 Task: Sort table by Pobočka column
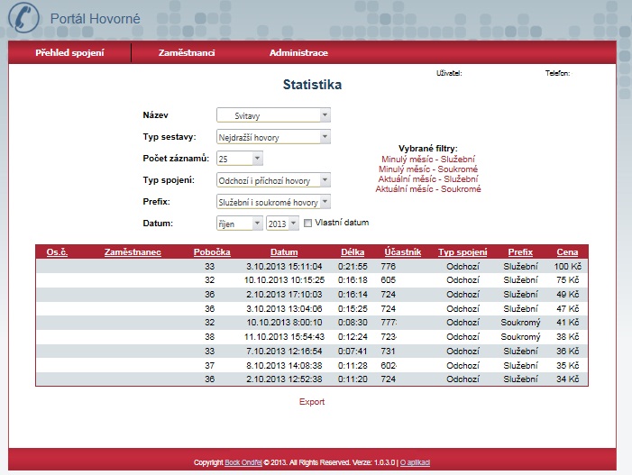pyautogui.click(x=212, y=252)
